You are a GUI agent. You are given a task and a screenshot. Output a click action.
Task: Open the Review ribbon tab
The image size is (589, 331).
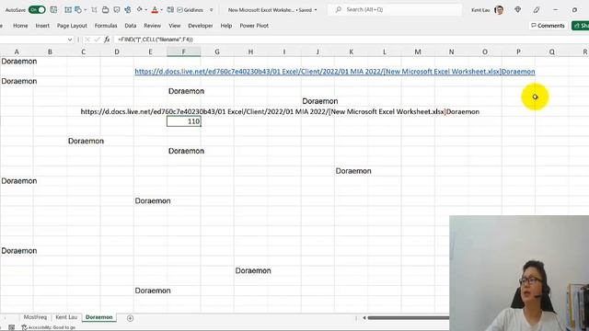(x=152, y=26)
